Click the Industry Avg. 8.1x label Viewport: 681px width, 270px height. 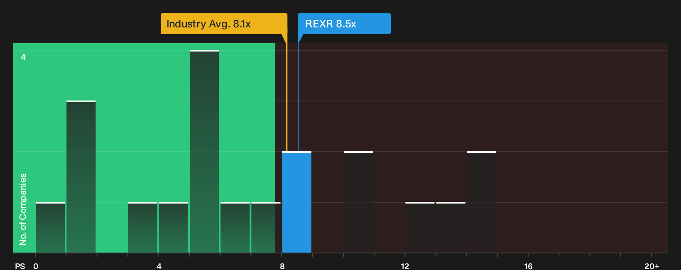224,24
